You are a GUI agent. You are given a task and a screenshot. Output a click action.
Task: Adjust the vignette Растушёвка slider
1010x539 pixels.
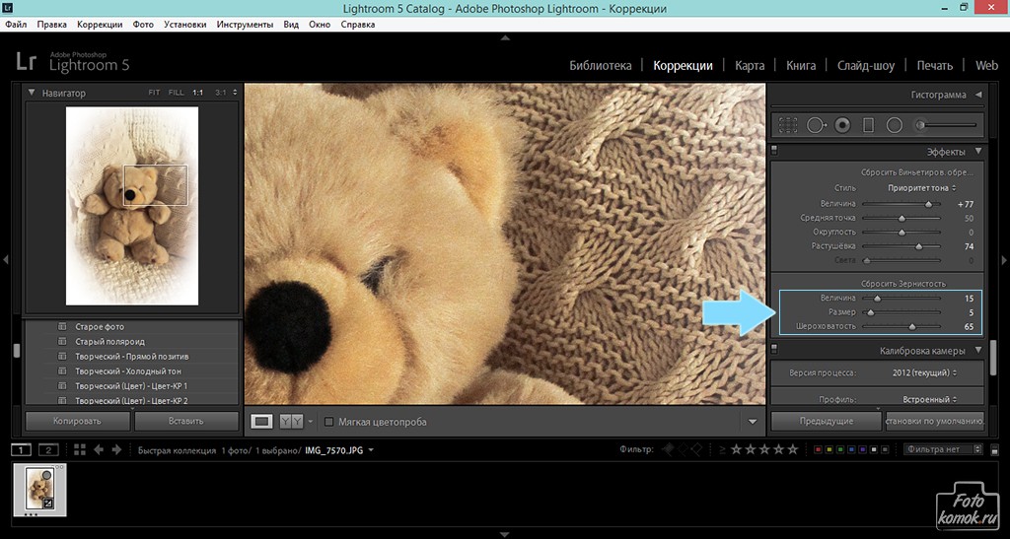click(919, 246)
